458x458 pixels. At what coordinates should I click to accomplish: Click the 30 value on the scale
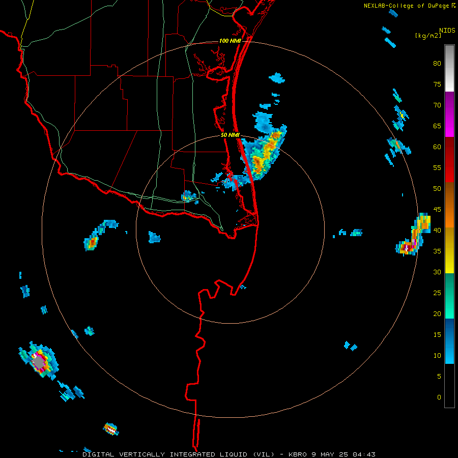(437, 272)
